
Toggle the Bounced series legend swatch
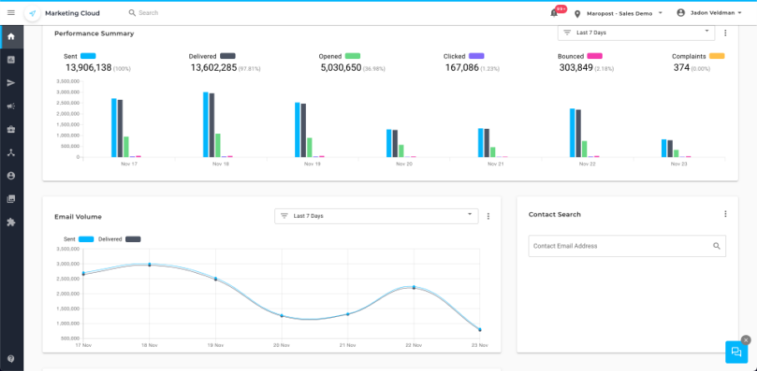click(x=594, y=57)
